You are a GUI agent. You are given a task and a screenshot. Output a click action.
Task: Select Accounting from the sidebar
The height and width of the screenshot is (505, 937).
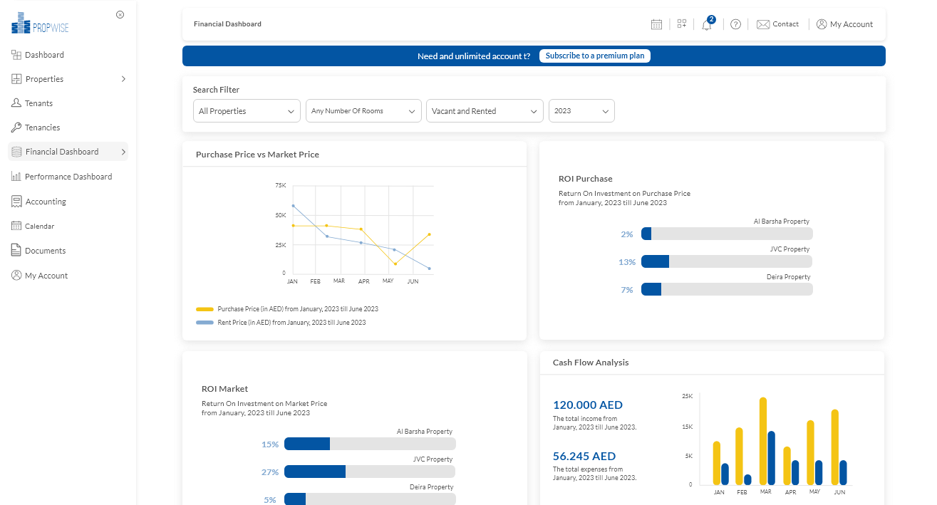pos(44,201)
